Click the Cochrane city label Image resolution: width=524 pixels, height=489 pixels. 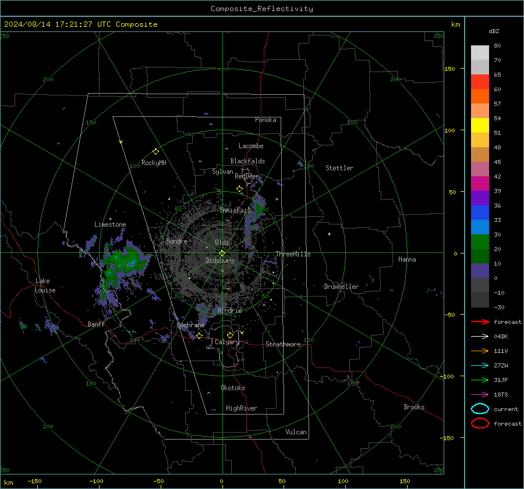pos(190,325)
